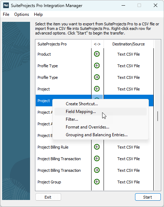
Task: Click the arrow icon for Project Billing Rule
Action: coord(97,147)
